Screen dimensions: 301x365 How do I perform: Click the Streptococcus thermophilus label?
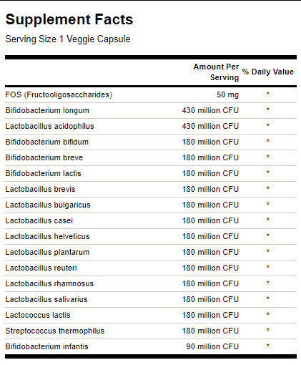pyautogui.click(x=55, y=331)
